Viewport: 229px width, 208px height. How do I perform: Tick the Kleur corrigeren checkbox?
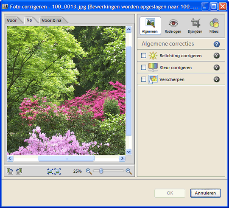pos(144,67)
